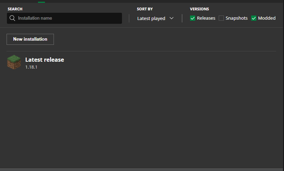The image size is (284, 171).
Task: Click the SORT BY heading
Action: (x=145, y=9)
